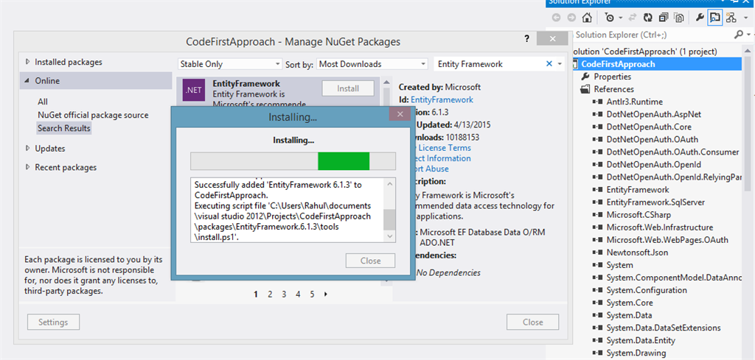Screen dimensions: 755x360
Task: Click Pending Changes Filter clock icon
Action: pos(610,18)
